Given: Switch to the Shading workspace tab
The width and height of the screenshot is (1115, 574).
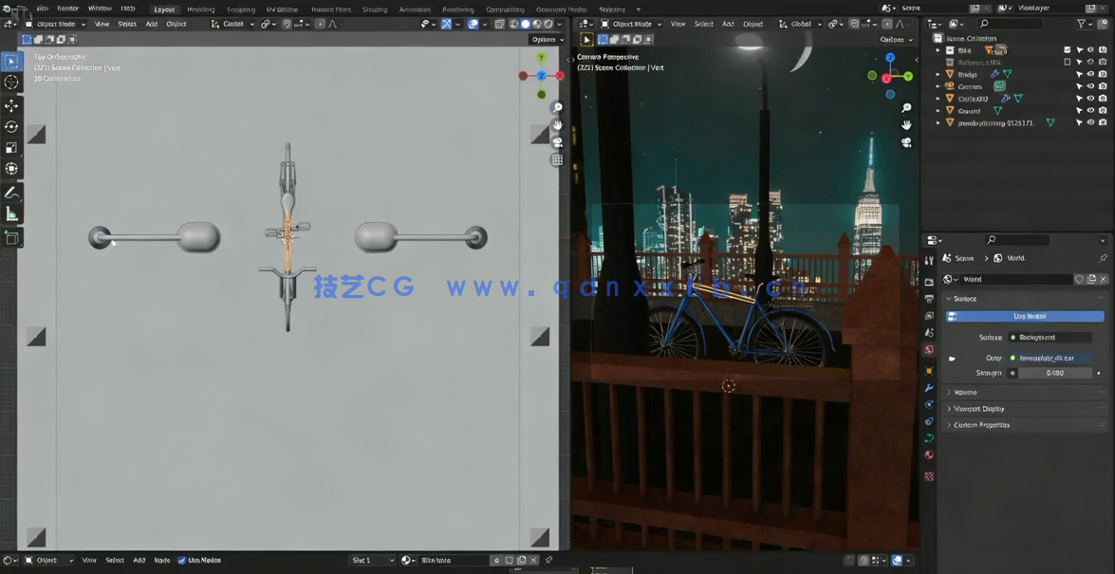Looking at the screenshot, I should point(375,9).
